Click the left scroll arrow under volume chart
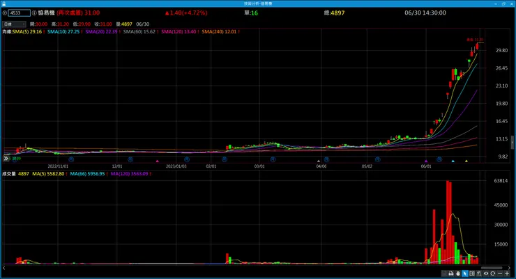This screenshot has width=516, height=279. [3, 268]
